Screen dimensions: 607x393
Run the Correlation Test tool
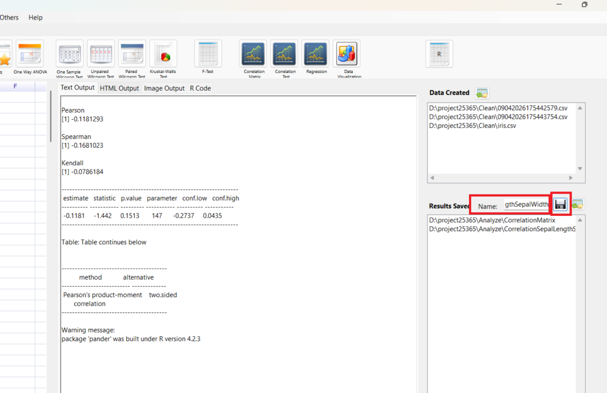tap(285, 55)
